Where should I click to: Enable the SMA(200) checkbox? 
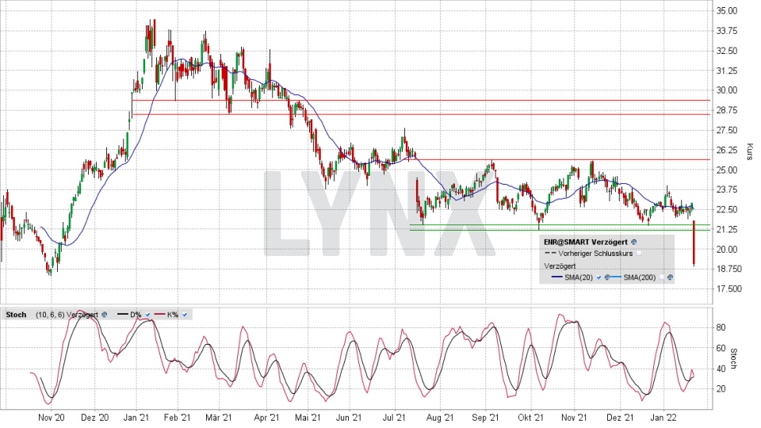(x=660, y=277)
